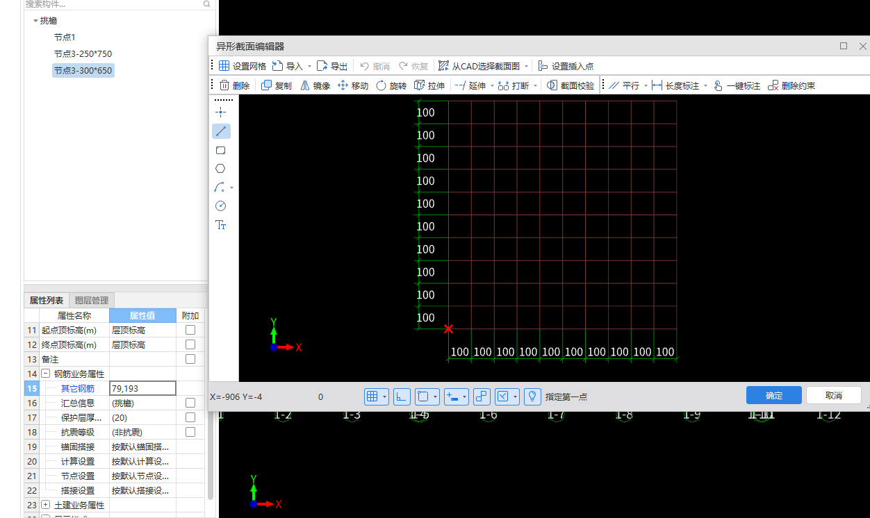This screenshot has width=870, height=518.
Task: Select the 打断 break tool
Action: point(514,85)
